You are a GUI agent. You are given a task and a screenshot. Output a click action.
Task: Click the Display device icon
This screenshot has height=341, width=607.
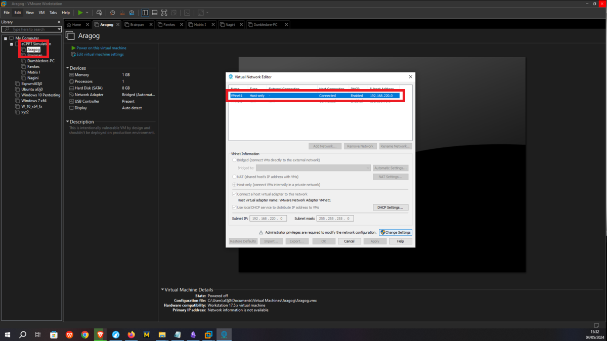coord(71,108)
